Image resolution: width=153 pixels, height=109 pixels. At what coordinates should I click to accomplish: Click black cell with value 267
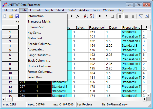coord(27,87)
